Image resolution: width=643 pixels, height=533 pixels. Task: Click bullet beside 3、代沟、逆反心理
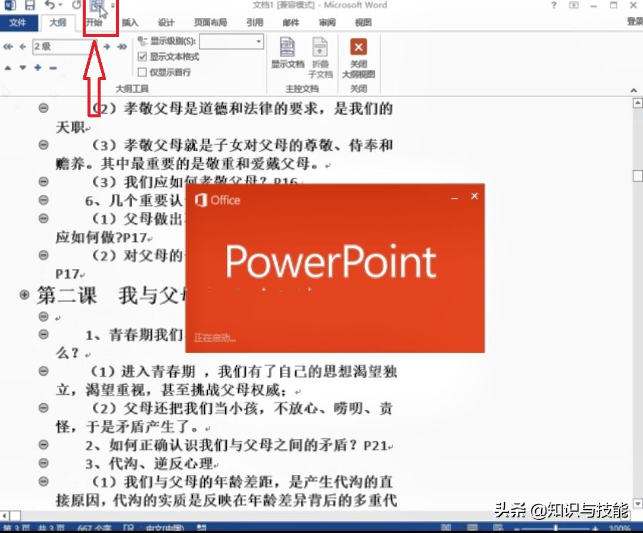[x=43, y=463]
